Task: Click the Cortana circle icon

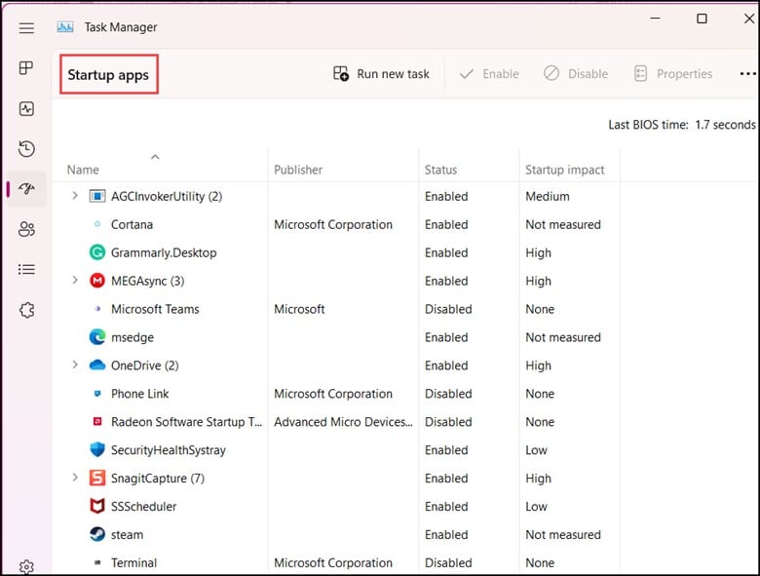Action: tap(97, 224)
